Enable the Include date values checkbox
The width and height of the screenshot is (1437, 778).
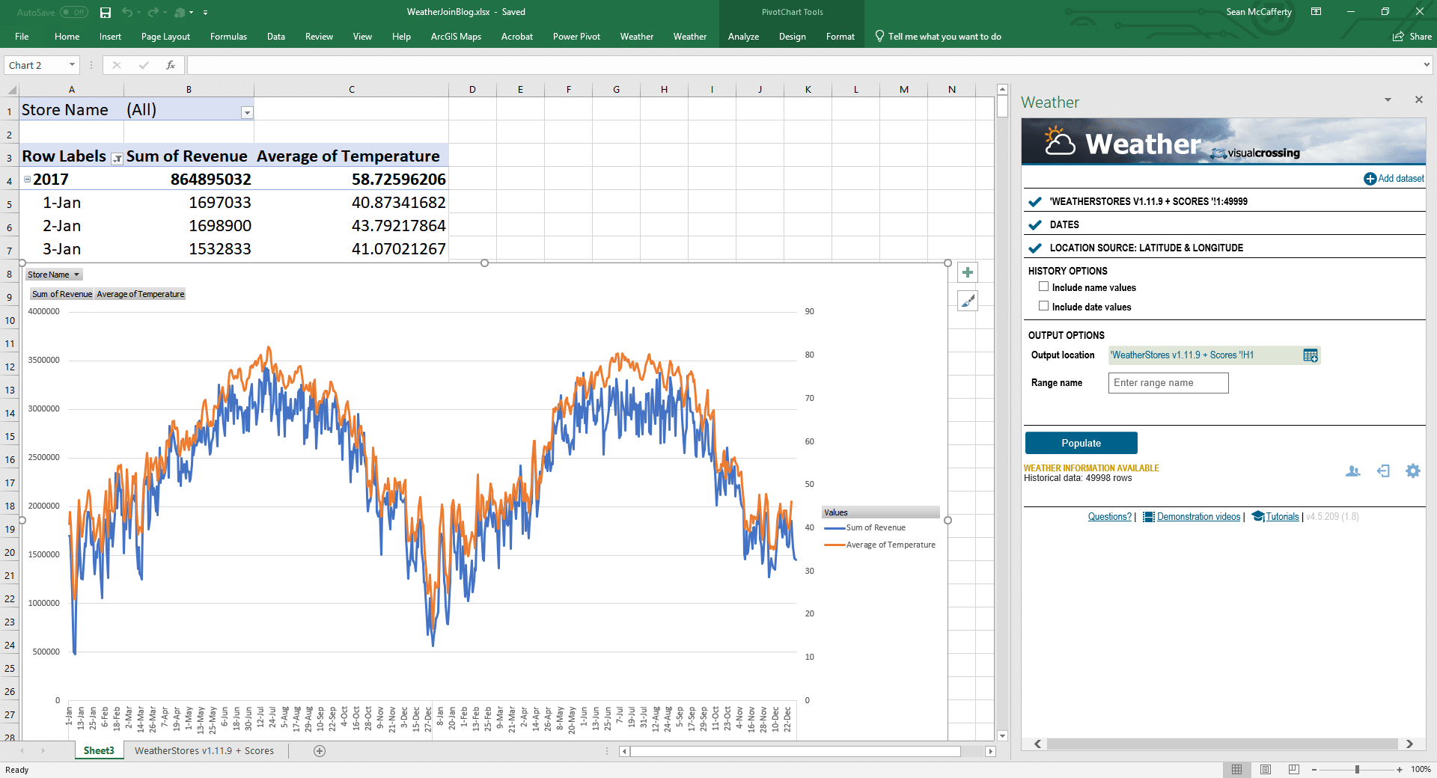1043,305
